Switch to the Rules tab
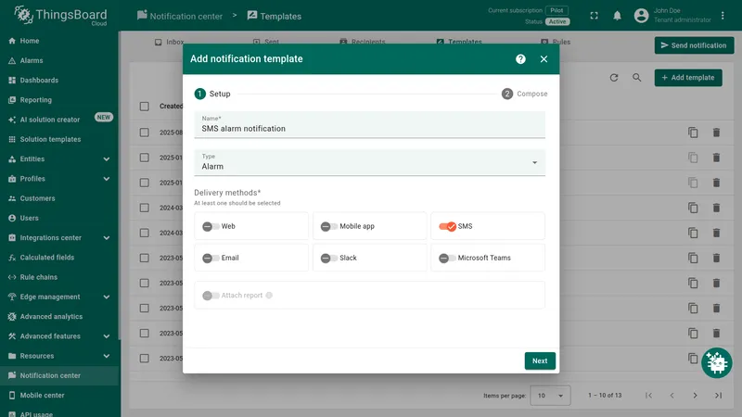Screen dimensions: 742x417 click(556, 42)
